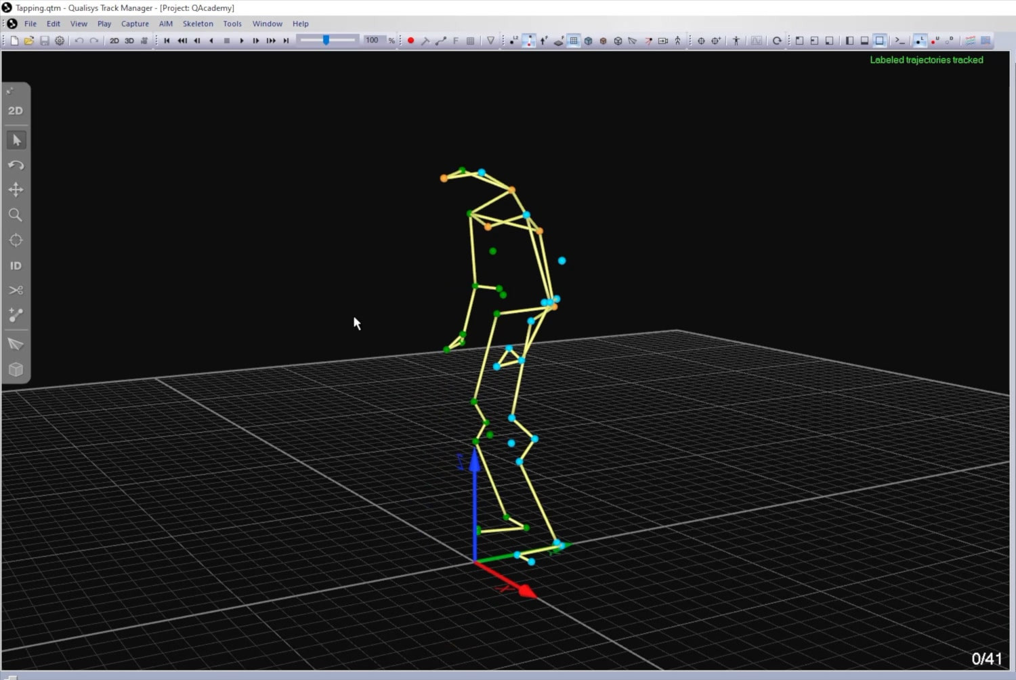The image size is (1016, 680).
Task: Switch to 2D view from the top toolbar
Action: 114,41
